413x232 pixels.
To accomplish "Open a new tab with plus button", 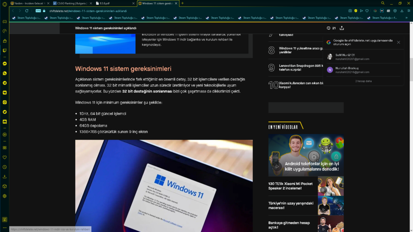I will click(x=183, y=3).
